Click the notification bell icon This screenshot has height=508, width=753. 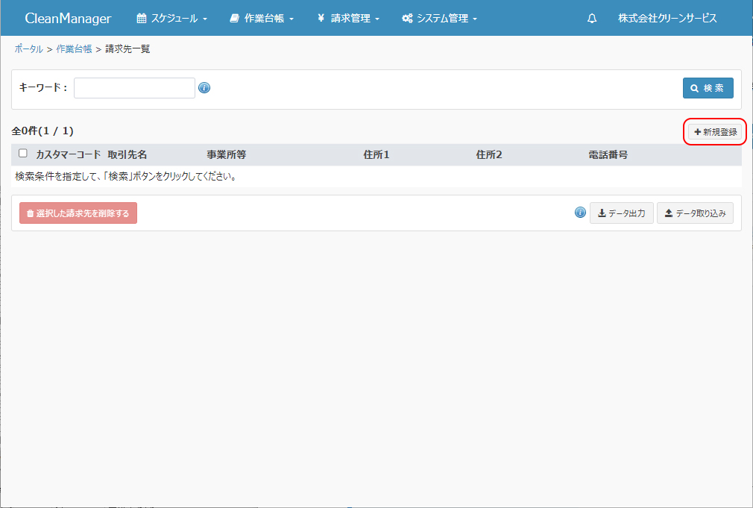[592, 19]
